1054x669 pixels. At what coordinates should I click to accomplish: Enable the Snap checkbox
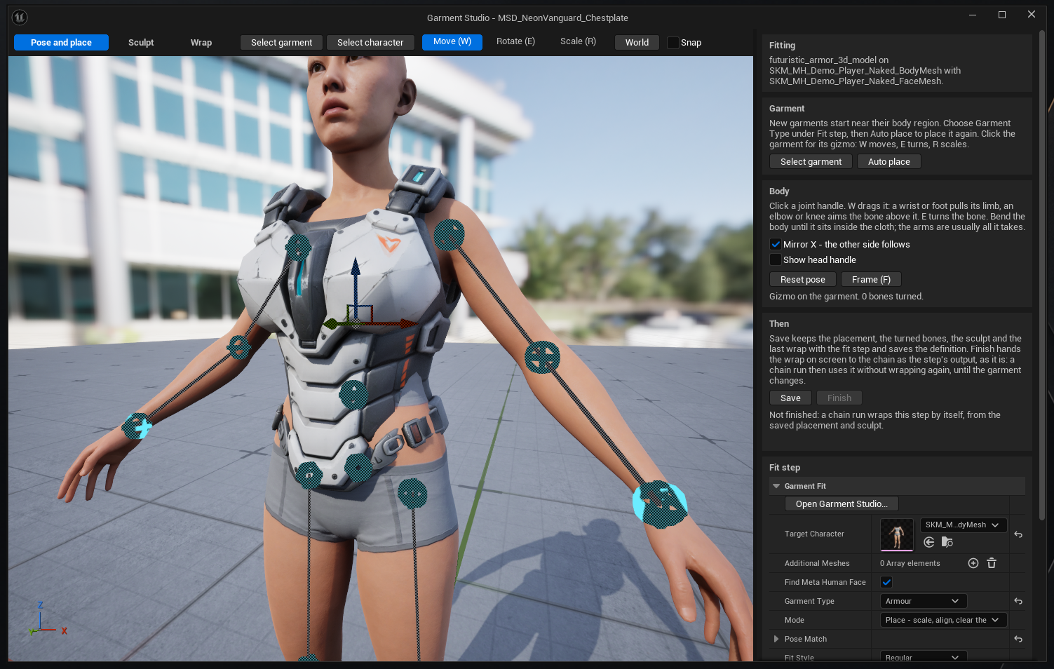[673, 43]
